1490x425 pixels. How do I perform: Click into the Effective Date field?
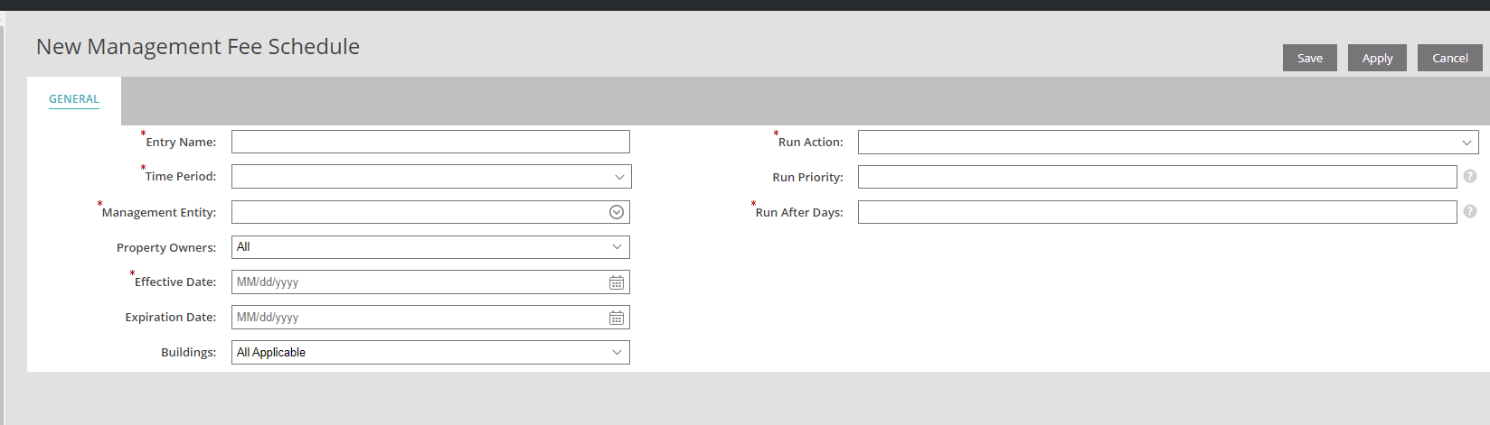click(x=419, y=282)
